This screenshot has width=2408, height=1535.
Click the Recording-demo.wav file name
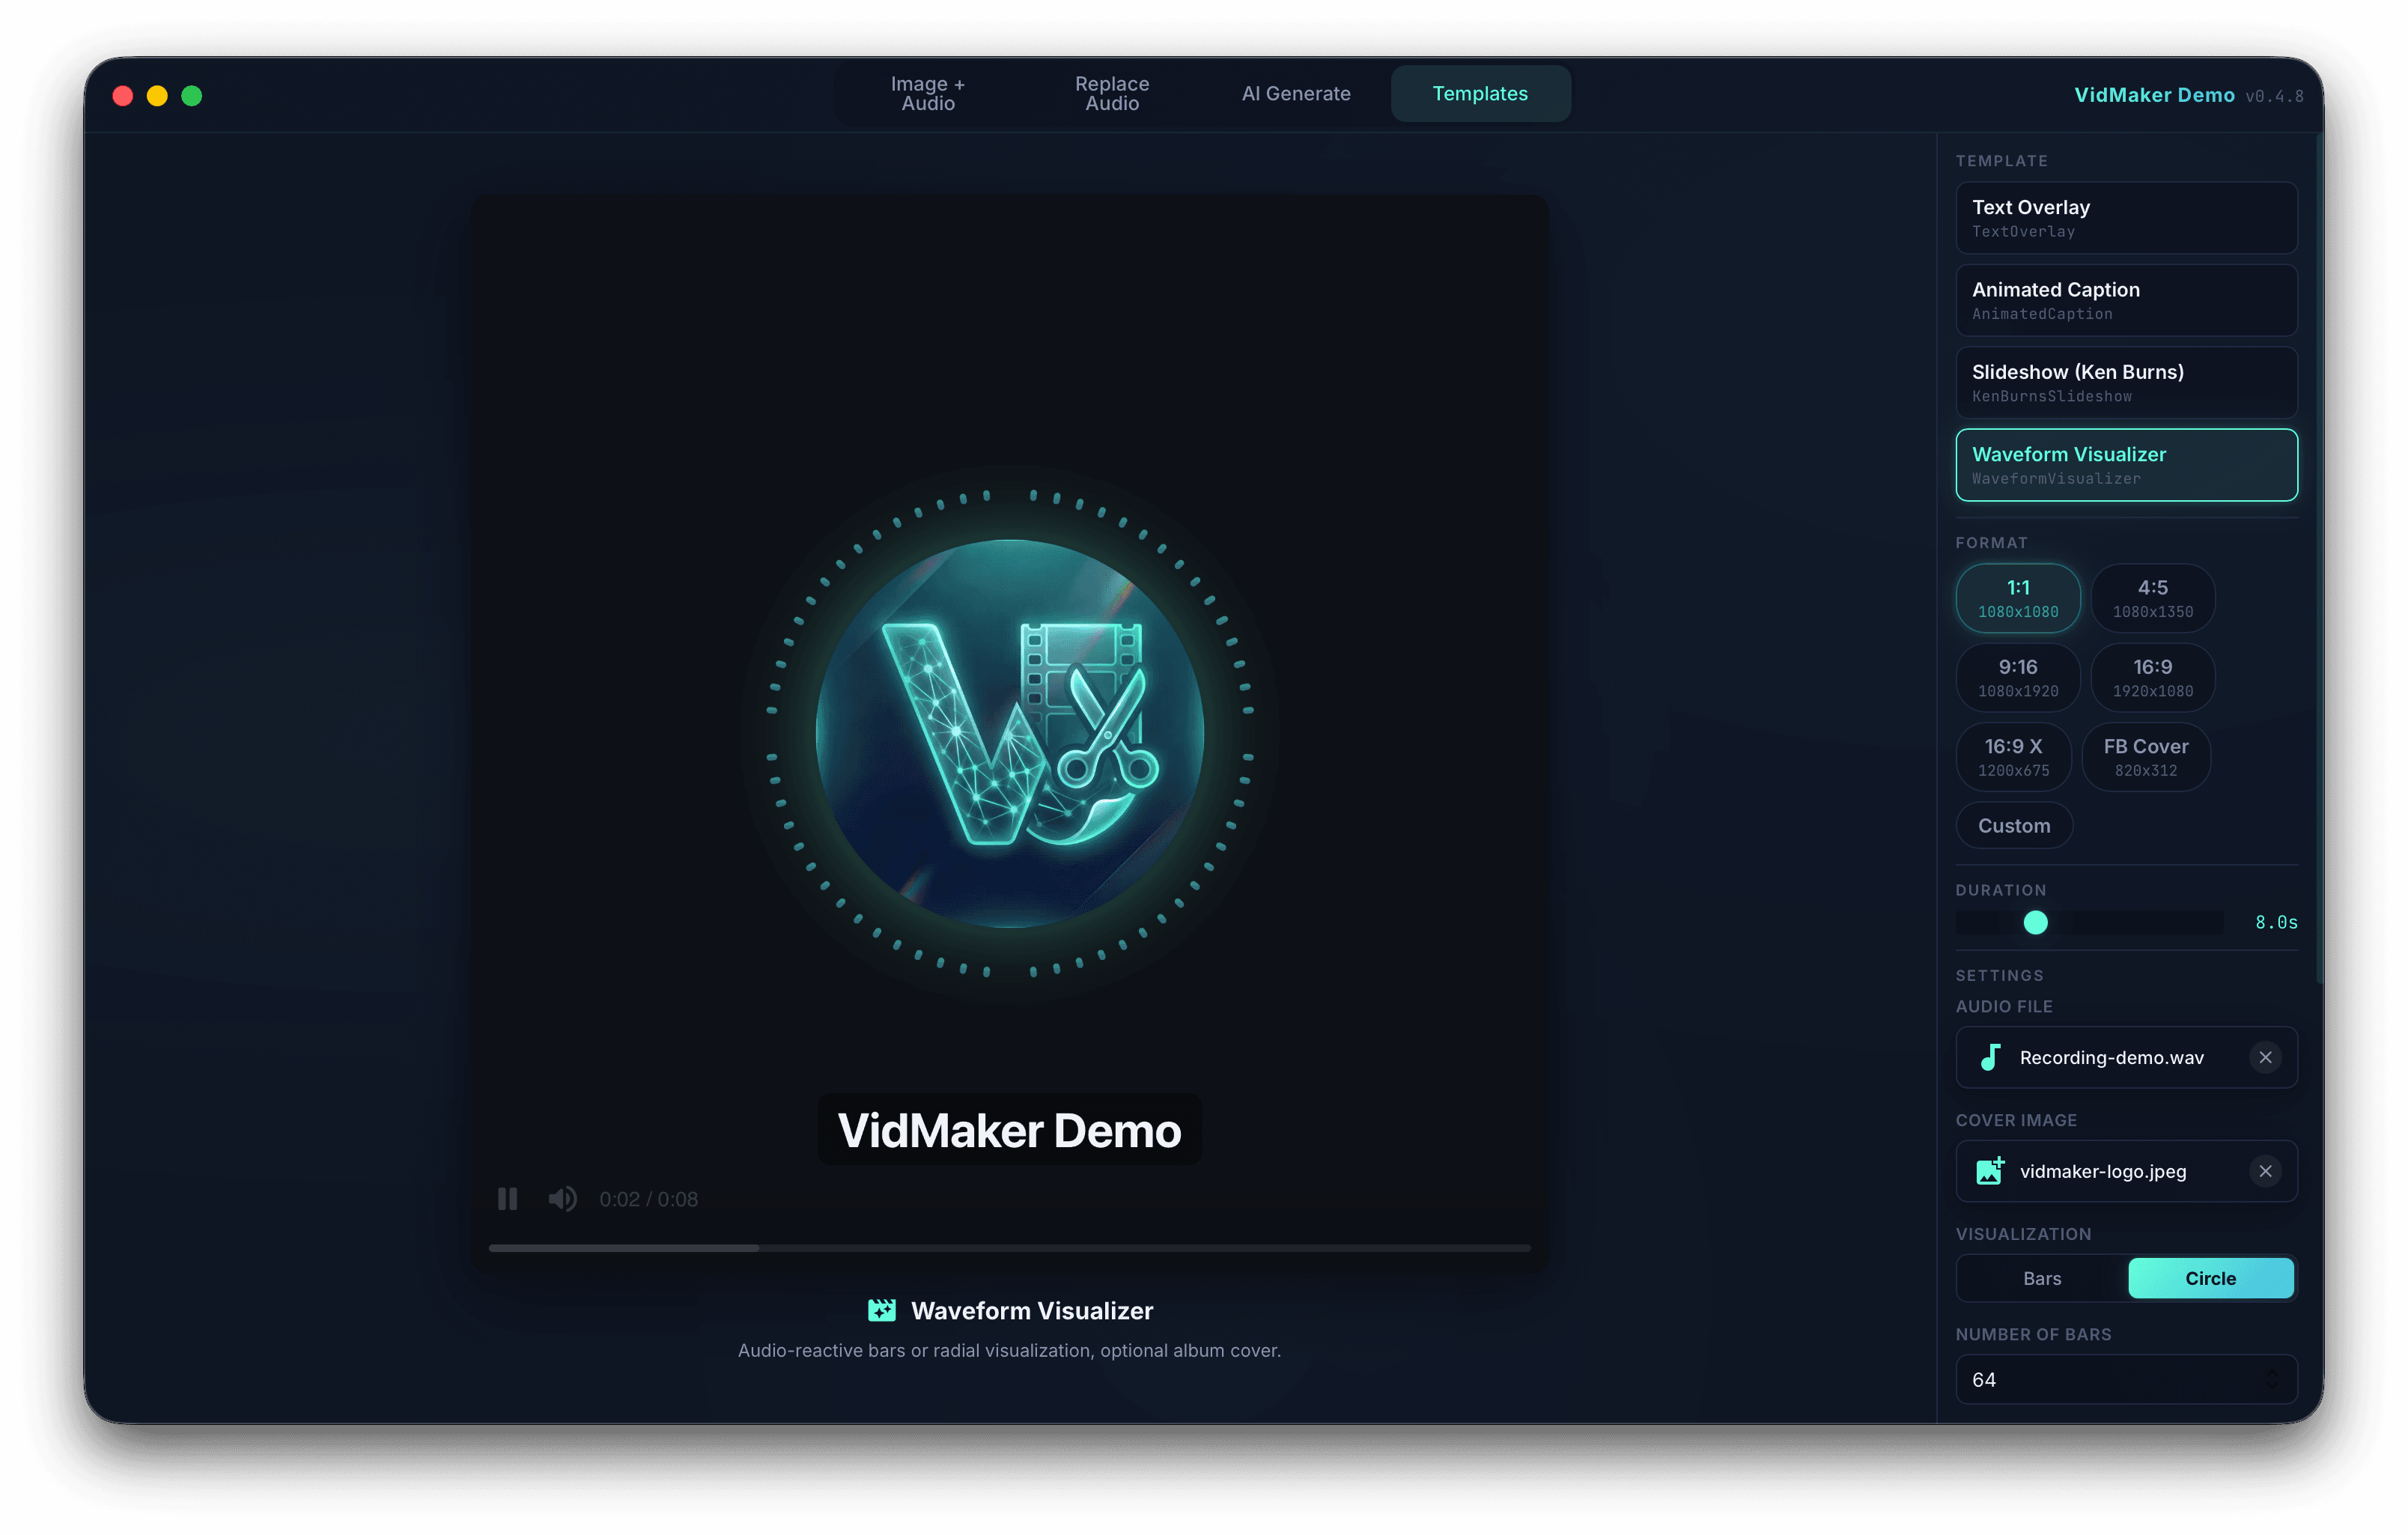coord(2111,1057)
